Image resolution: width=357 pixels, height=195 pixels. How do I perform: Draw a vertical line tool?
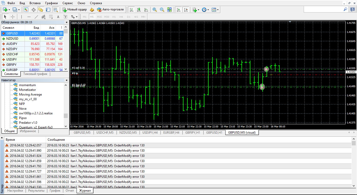tap(21, 17)
